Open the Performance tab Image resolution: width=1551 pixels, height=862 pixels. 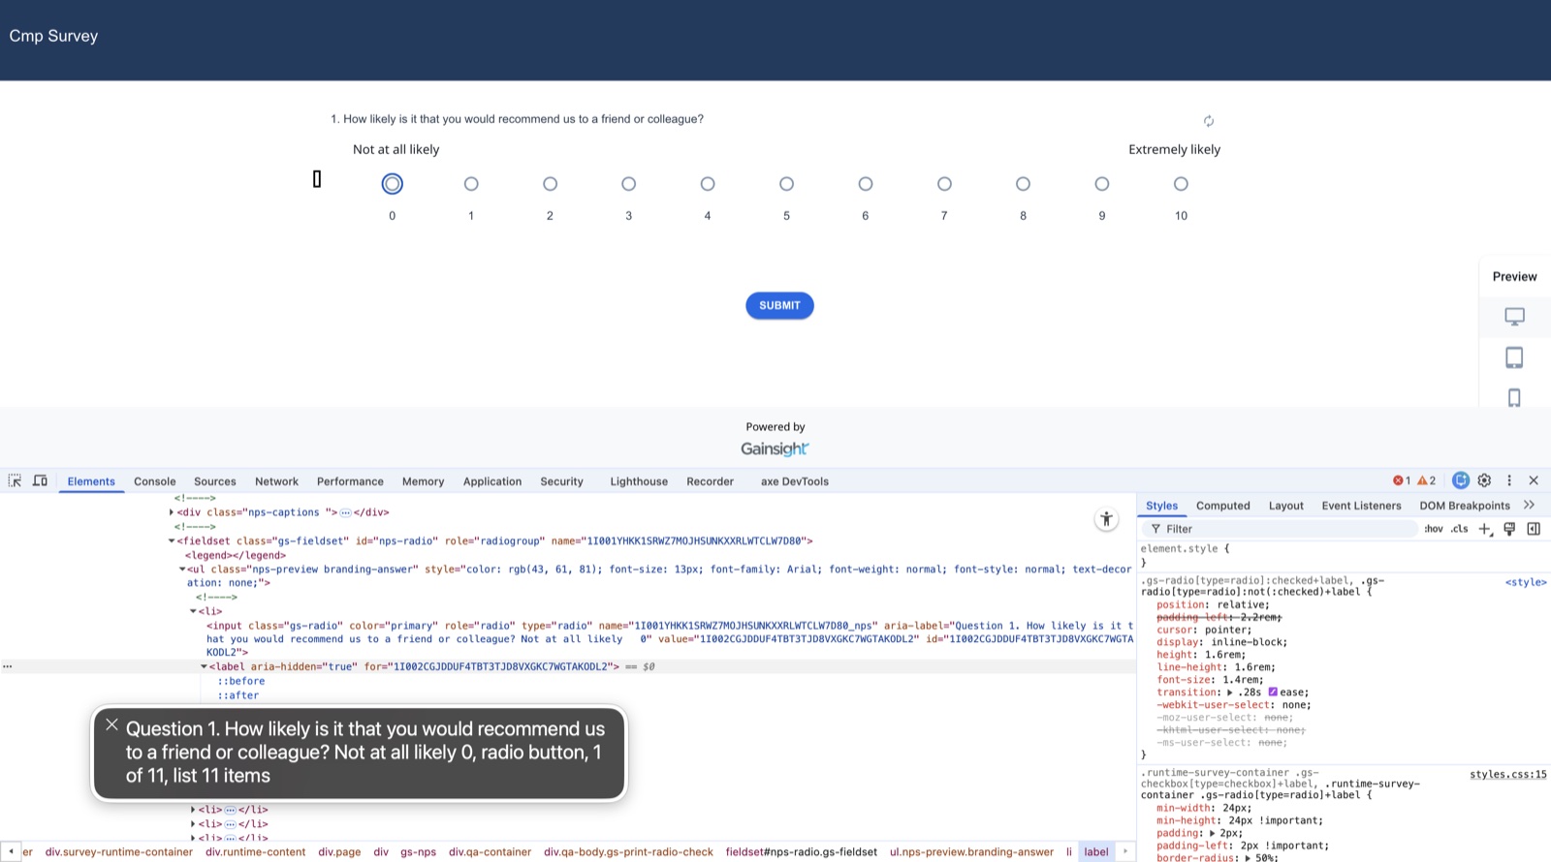tap(350, 481)
